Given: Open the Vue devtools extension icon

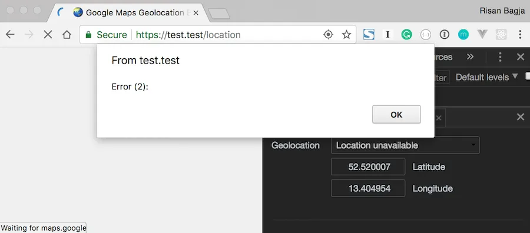Looking at the screenshot, I should (482, 35).
